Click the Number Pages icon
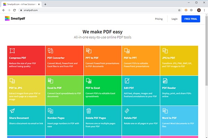Screen dimensions: 208x138 50,111
